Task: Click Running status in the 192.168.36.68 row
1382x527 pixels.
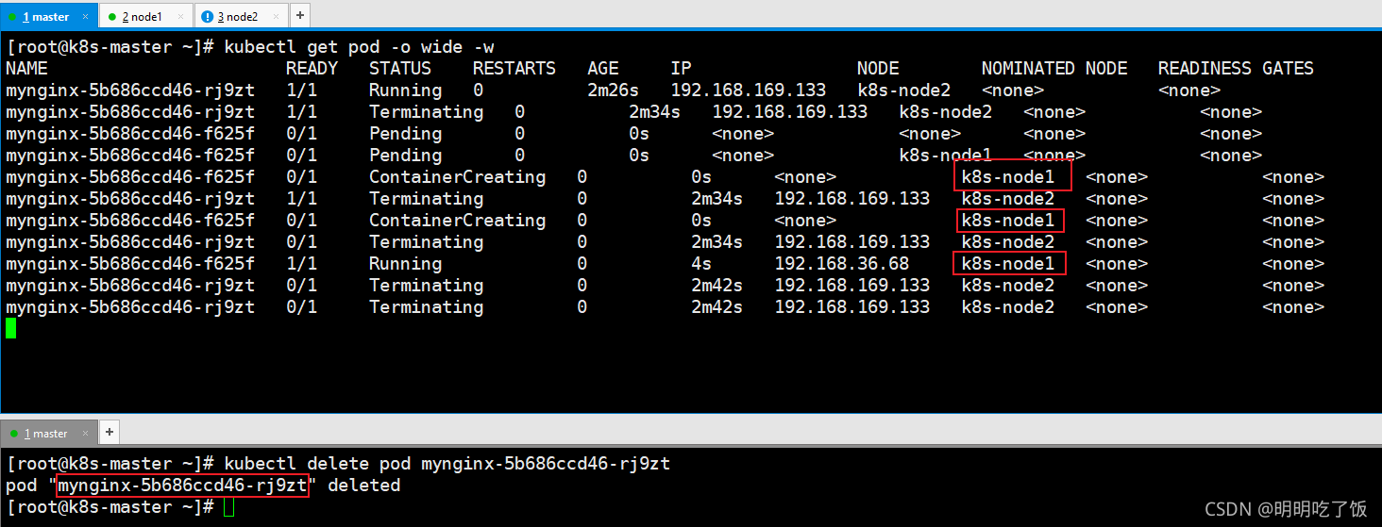Action: click(405, 264)
